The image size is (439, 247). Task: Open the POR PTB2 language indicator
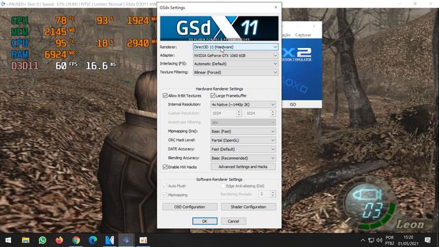coord(390,240)
